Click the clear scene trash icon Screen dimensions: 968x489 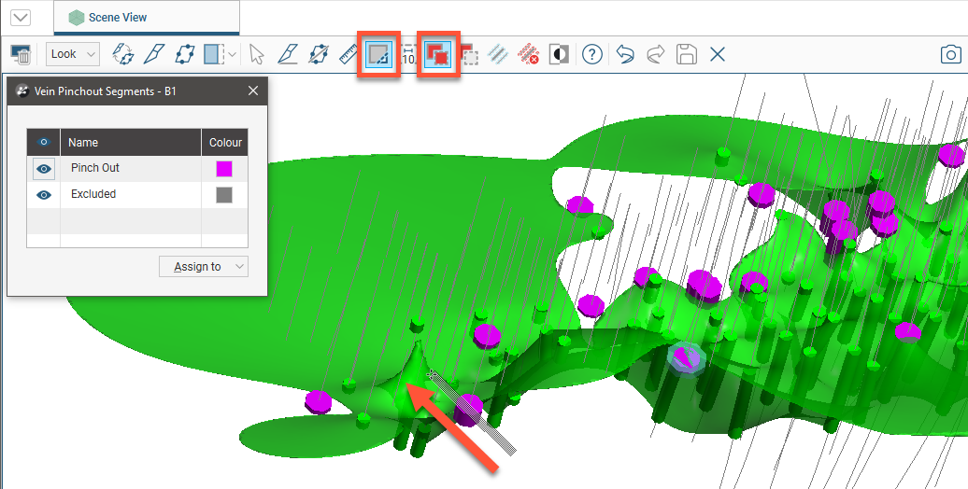(x=22, y=54)
